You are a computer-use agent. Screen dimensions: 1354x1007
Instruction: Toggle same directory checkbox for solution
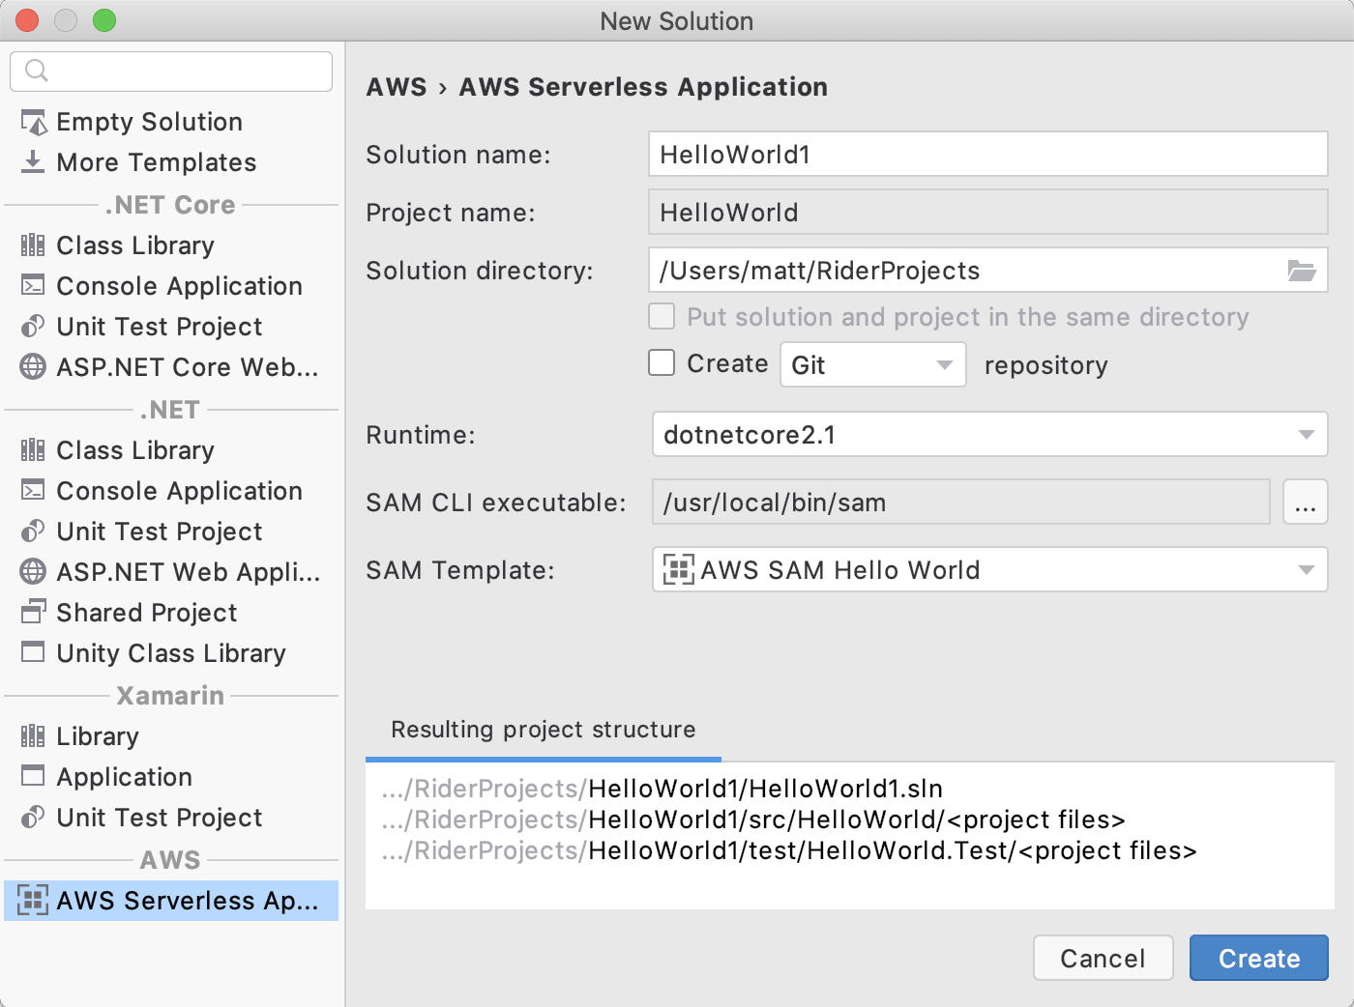662,317
